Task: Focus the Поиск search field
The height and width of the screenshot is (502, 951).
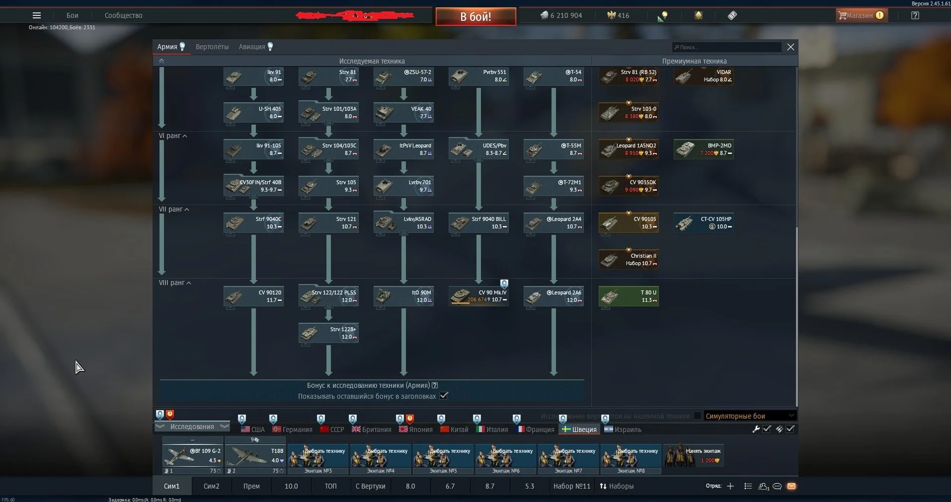Action: [726, 47]
